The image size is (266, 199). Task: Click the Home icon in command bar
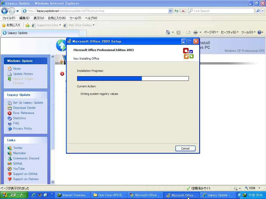[x=168, y=32]
